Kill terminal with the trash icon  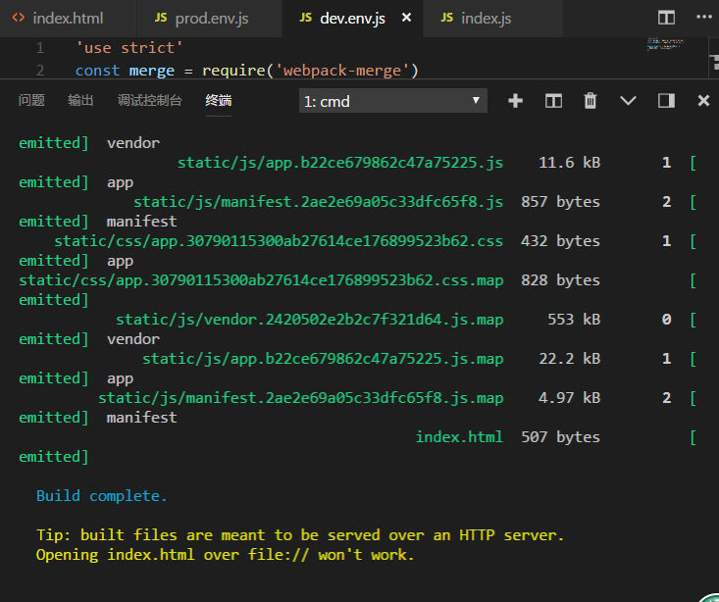591,101
